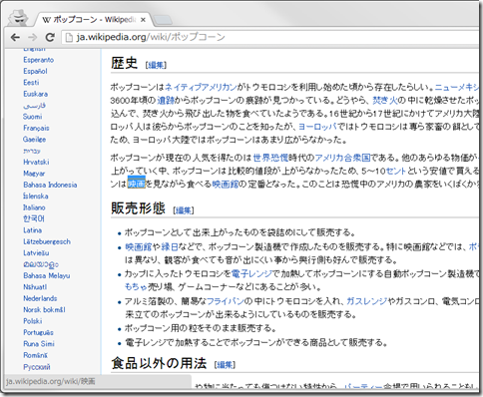Image resolution: width=483 pixels, height=397 pixels.
Task: Open the Hebrew (עברית) language link
Action: pyautogui.click(x=32, y=151)
